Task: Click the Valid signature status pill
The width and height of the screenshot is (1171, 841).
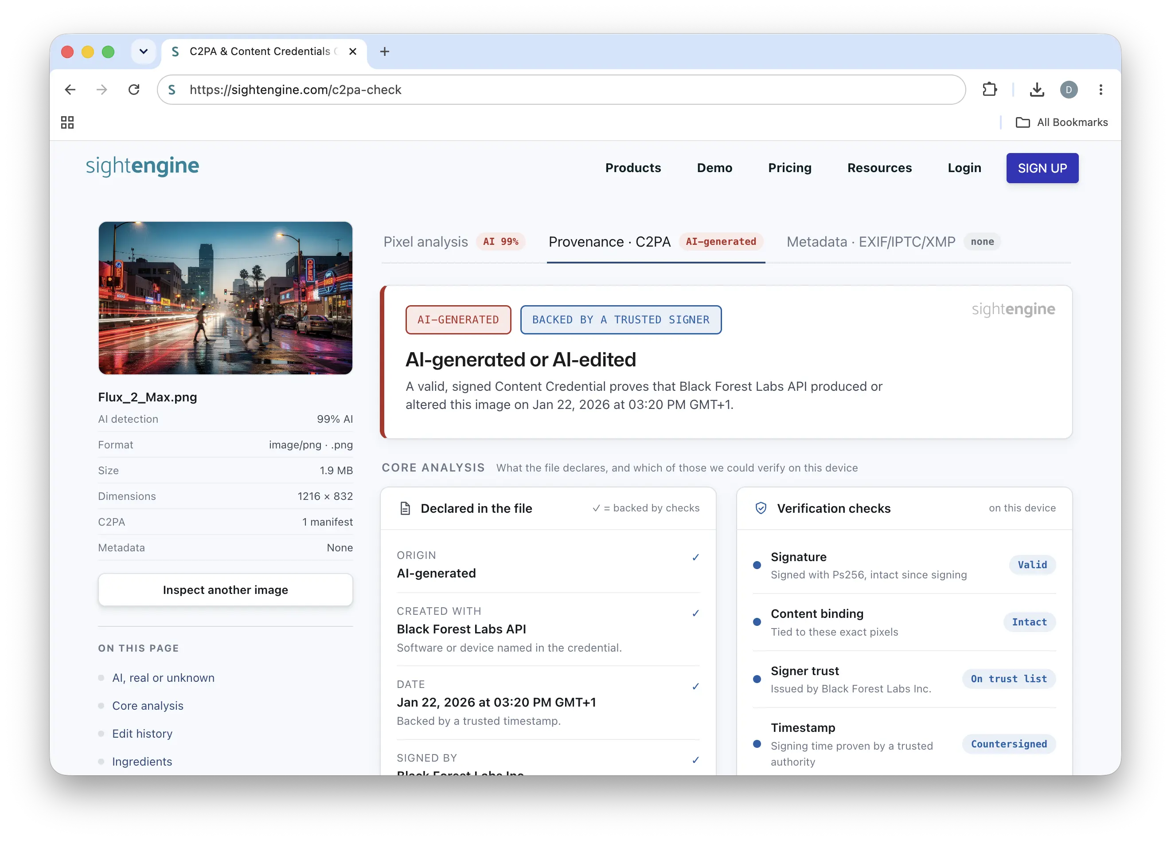Action: [x=1032, y=565]
